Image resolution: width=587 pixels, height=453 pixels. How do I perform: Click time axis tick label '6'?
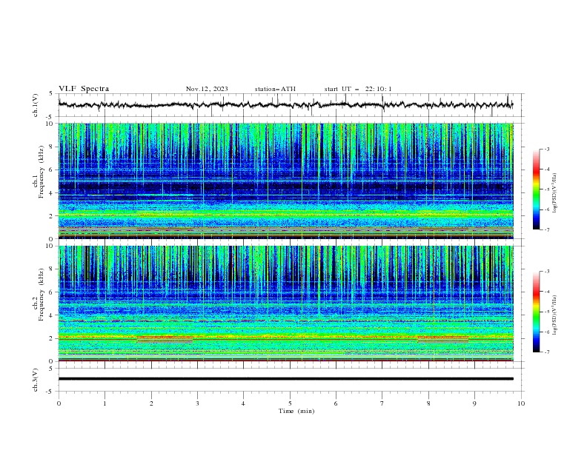click(x=336, y=403)
